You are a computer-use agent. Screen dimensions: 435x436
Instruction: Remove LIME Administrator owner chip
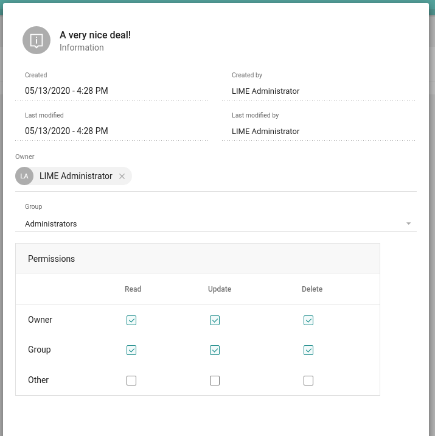click(x=122, y=177)
